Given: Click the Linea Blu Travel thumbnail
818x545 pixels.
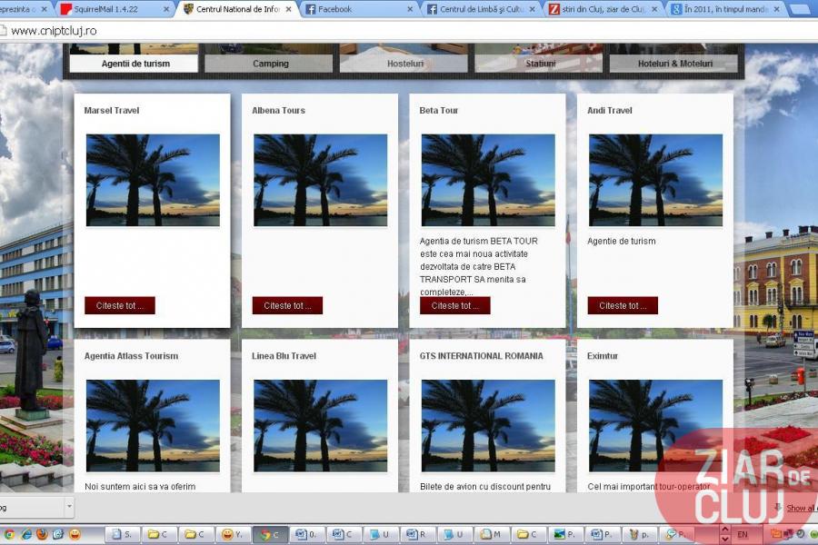Looking at the screenshot, I should pyautogui.click(x=320, y=426).
